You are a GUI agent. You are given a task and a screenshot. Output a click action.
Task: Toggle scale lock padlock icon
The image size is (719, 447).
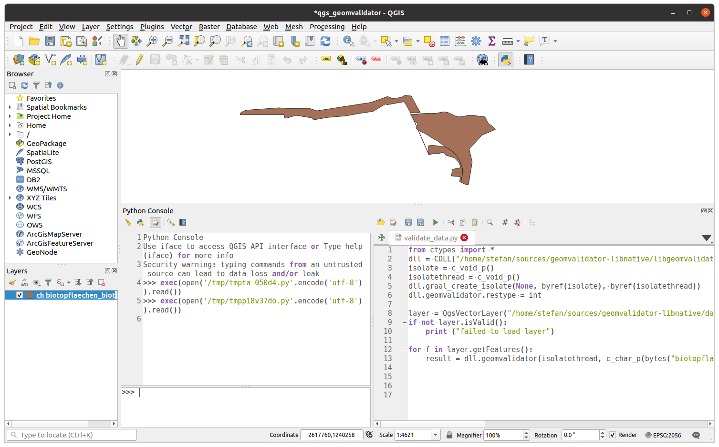pos(449,435)
